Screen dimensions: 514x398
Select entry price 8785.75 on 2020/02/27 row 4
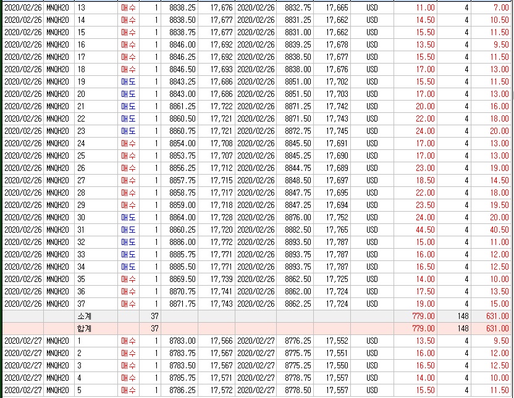[x=182, y=378]
